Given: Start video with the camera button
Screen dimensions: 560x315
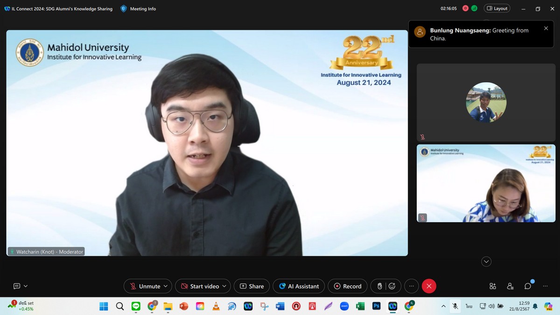Looking at the screenshot, I should pos(200,286).
